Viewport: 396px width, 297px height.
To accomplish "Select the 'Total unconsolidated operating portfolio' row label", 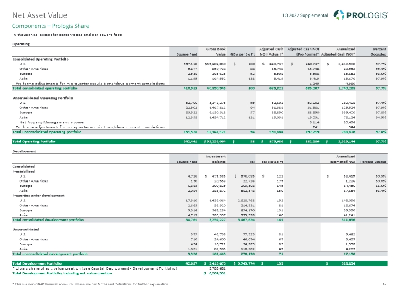I will tap(47, 132).
